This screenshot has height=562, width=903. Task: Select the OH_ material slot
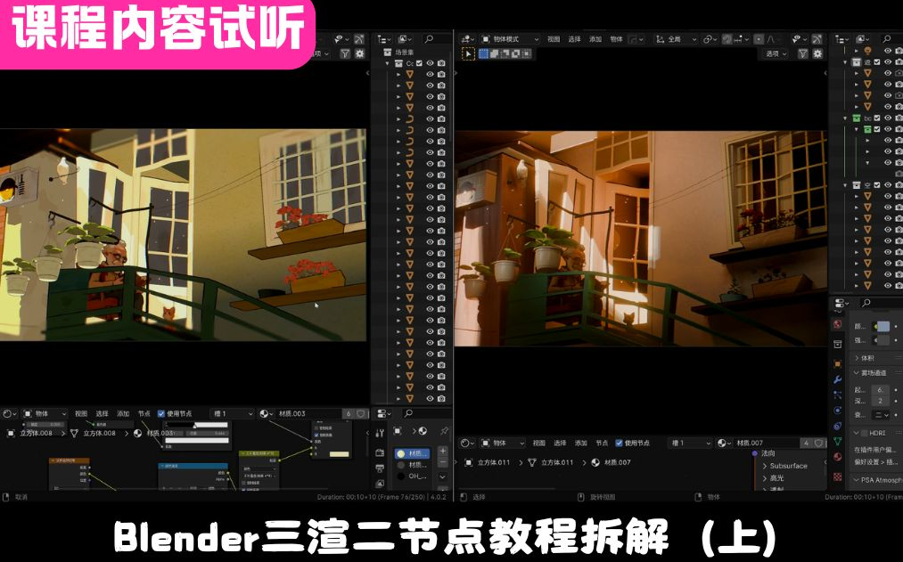pos(413,476)
